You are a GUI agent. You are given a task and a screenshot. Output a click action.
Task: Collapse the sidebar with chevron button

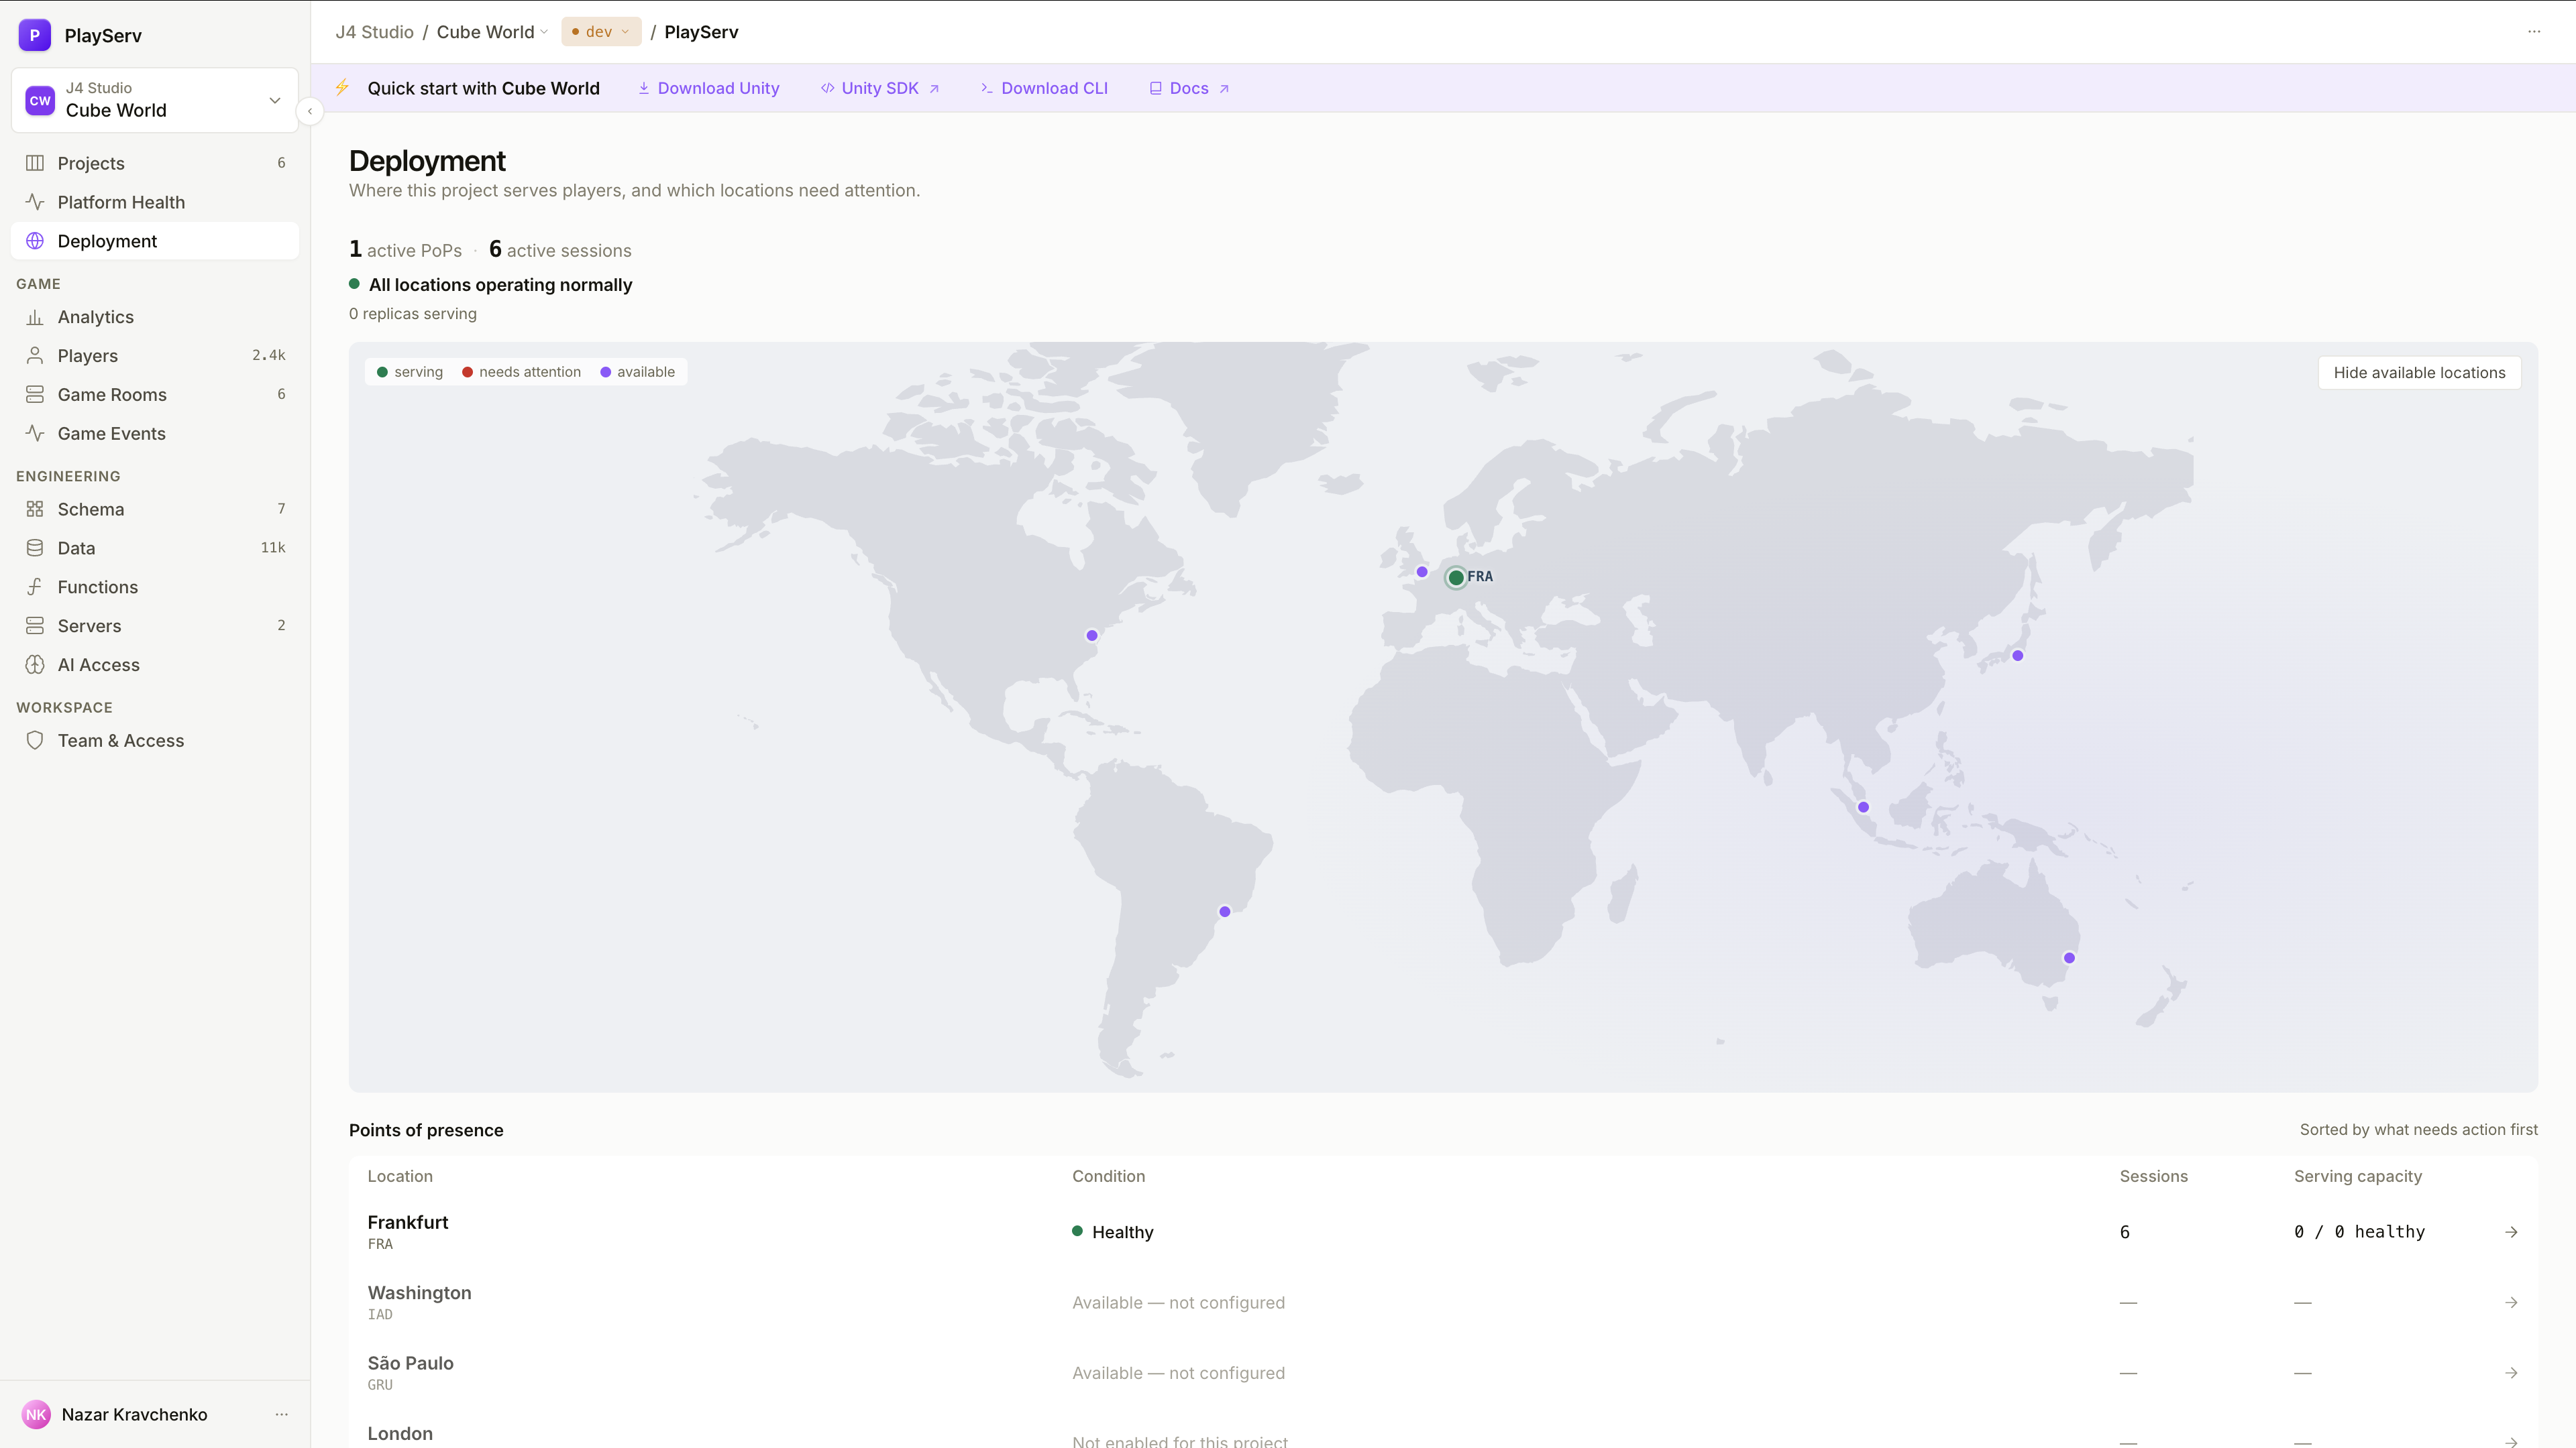point(310,111)
